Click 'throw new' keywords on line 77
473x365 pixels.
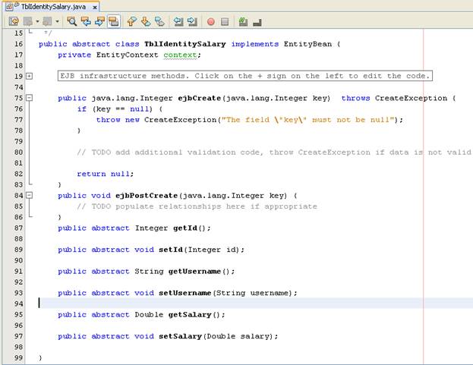tap(118, 120)
